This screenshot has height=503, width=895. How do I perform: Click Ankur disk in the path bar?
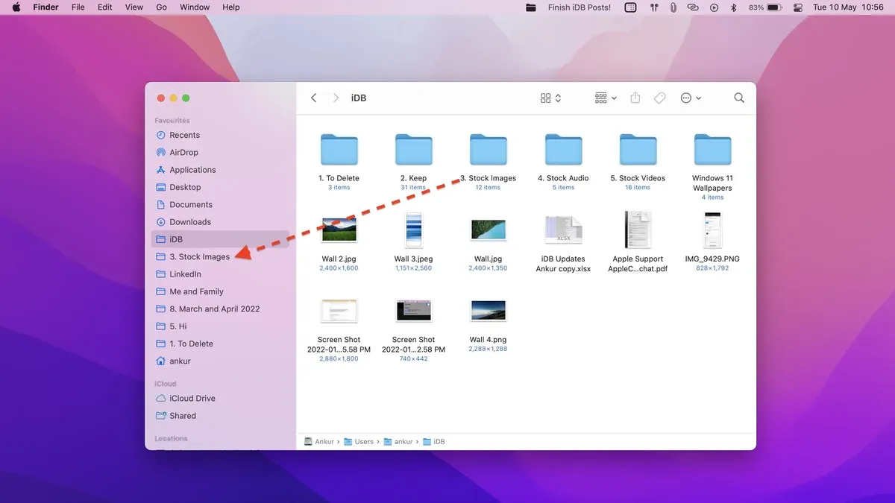coord(319,442)
